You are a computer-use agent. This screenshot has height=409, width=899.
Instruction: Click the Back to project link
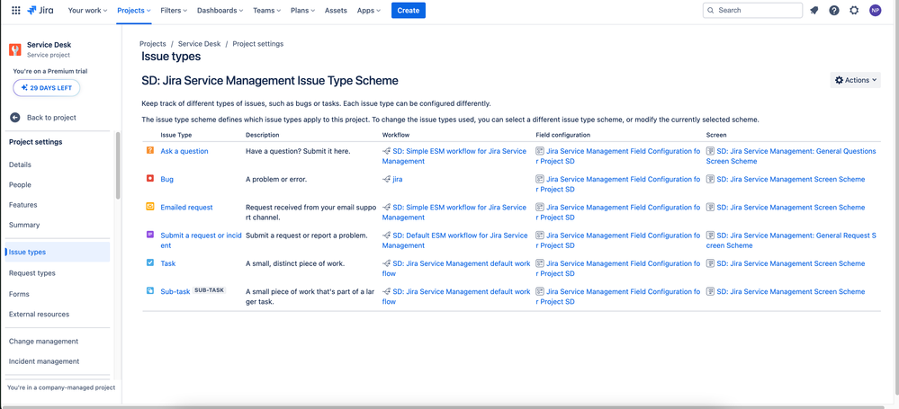click(x=51, y=118)
